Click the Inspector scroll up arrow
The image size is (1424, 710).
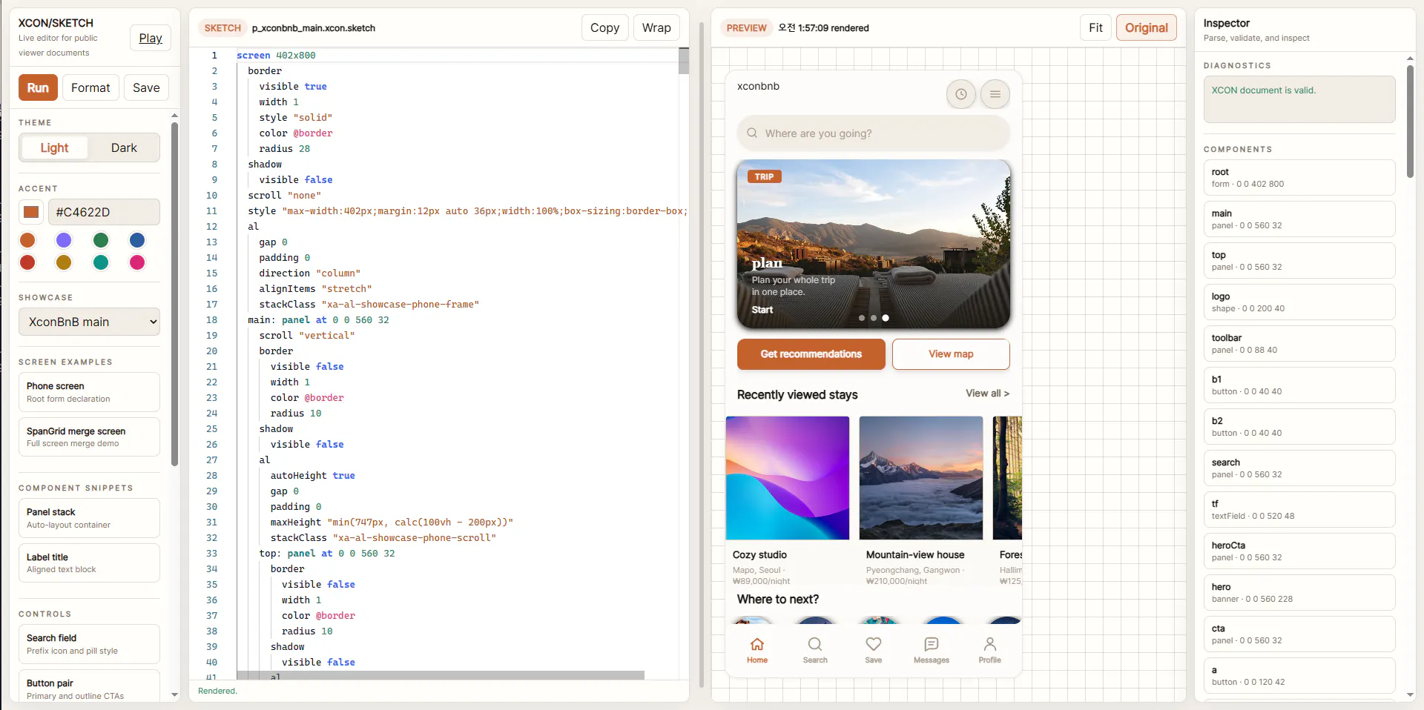point(1410,59)
